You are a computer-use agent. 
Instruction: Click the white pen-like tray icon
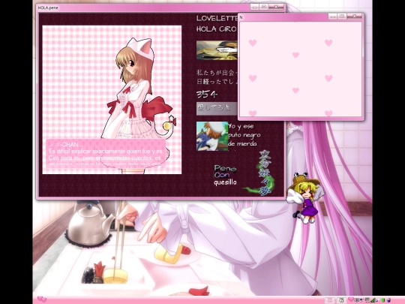[x=378, y=299]
